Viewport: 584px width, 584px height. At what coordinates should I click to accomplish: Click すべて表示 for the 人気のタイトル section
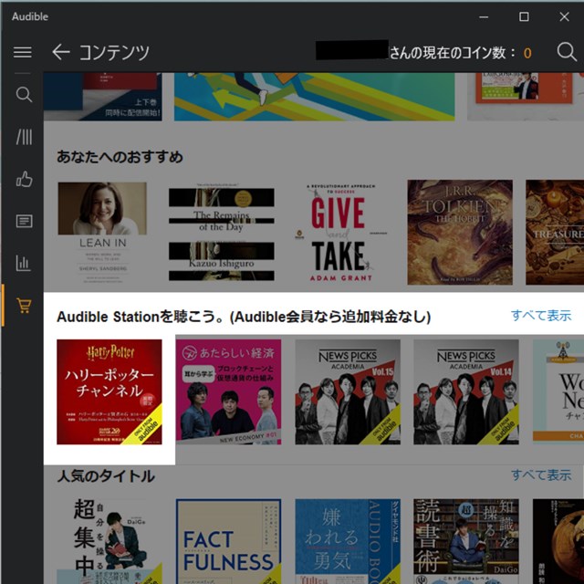tap(541, 474)
